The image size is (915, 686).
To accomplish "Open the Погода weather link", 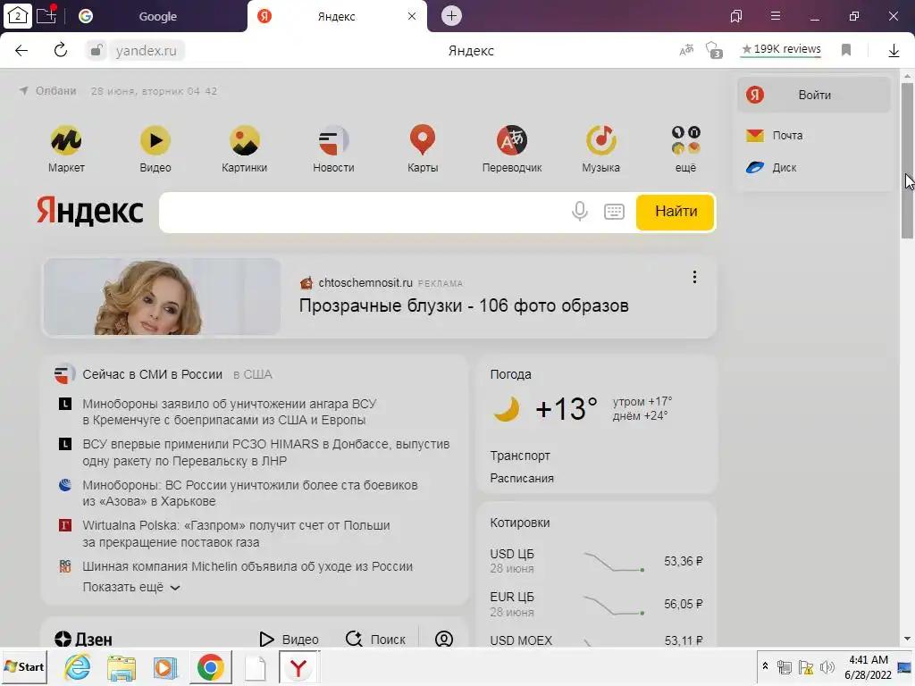I will pyautogui.click(x=510, y=374).
